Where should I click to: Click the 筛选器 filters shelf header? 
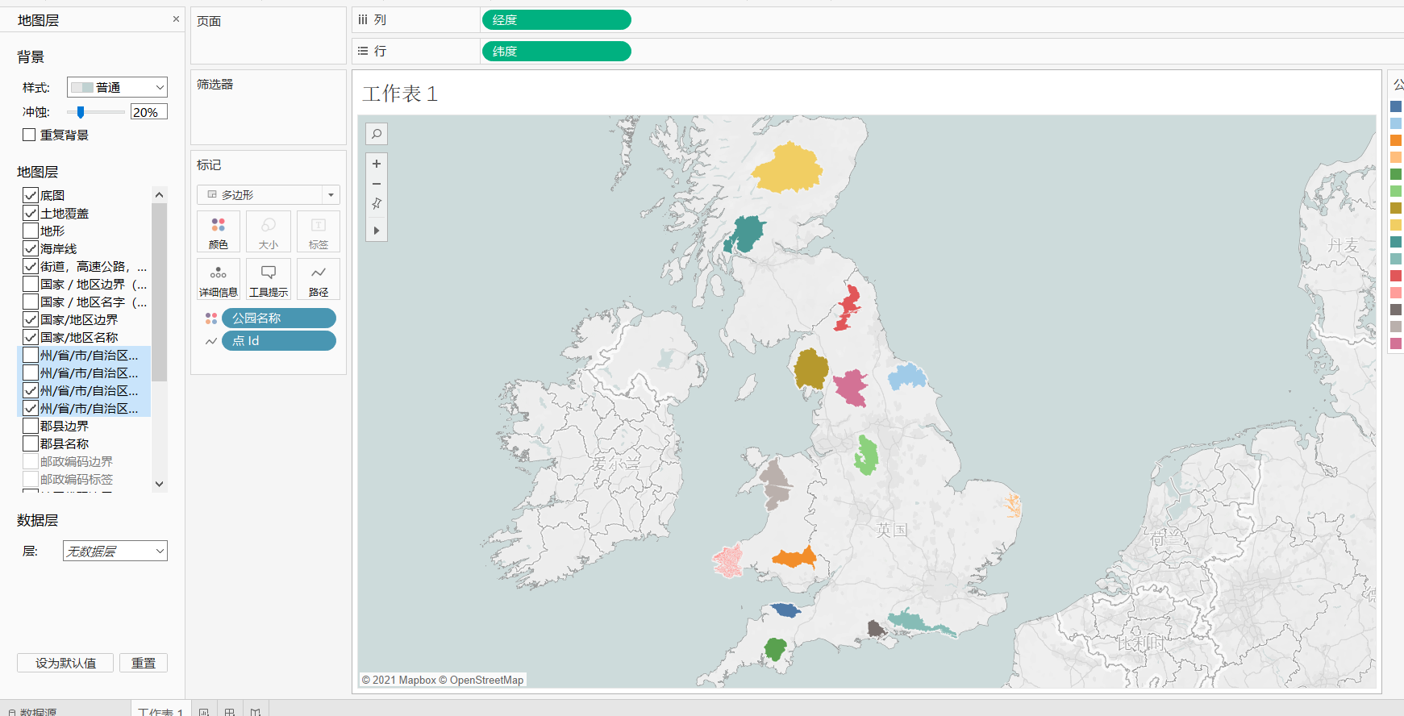point(215,84)
